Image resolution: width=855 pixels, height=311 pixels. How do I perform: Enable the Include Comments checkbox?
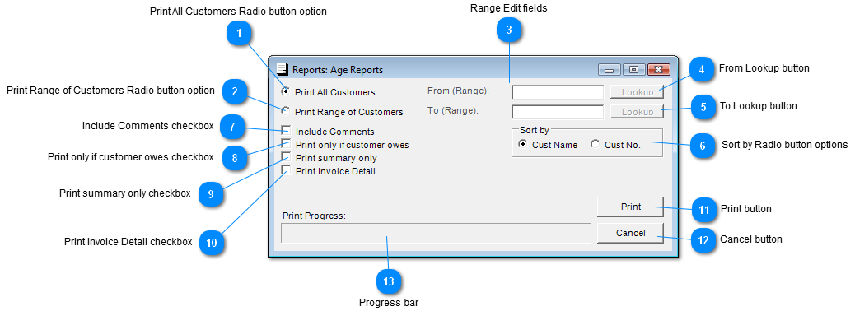[x=286, y=131]
